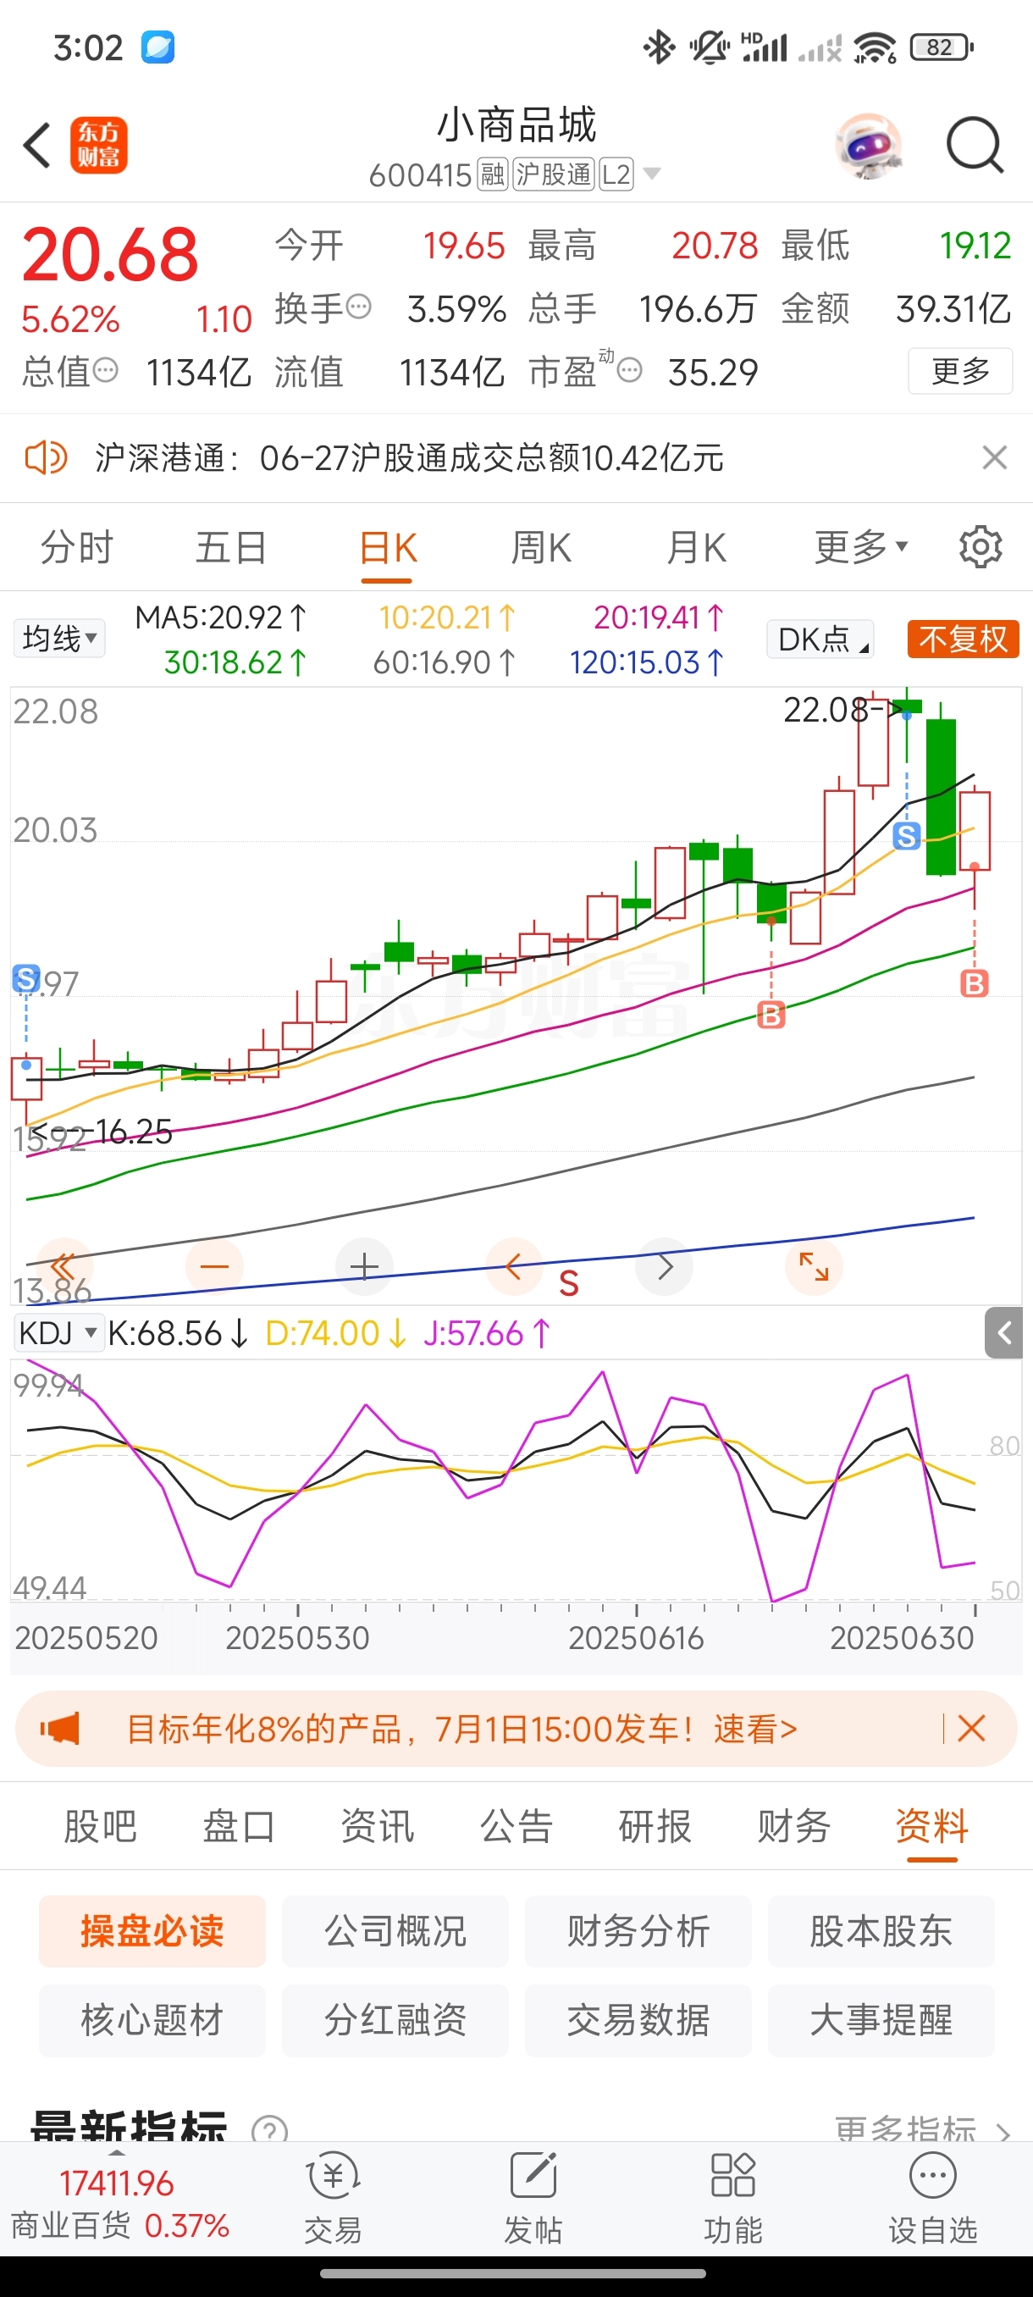Switch to 周K chart tab

click(x=541, y=547)
